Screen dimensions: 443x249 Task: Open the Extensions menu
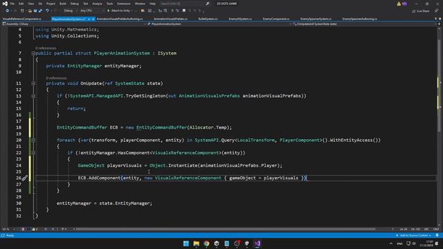124,3
